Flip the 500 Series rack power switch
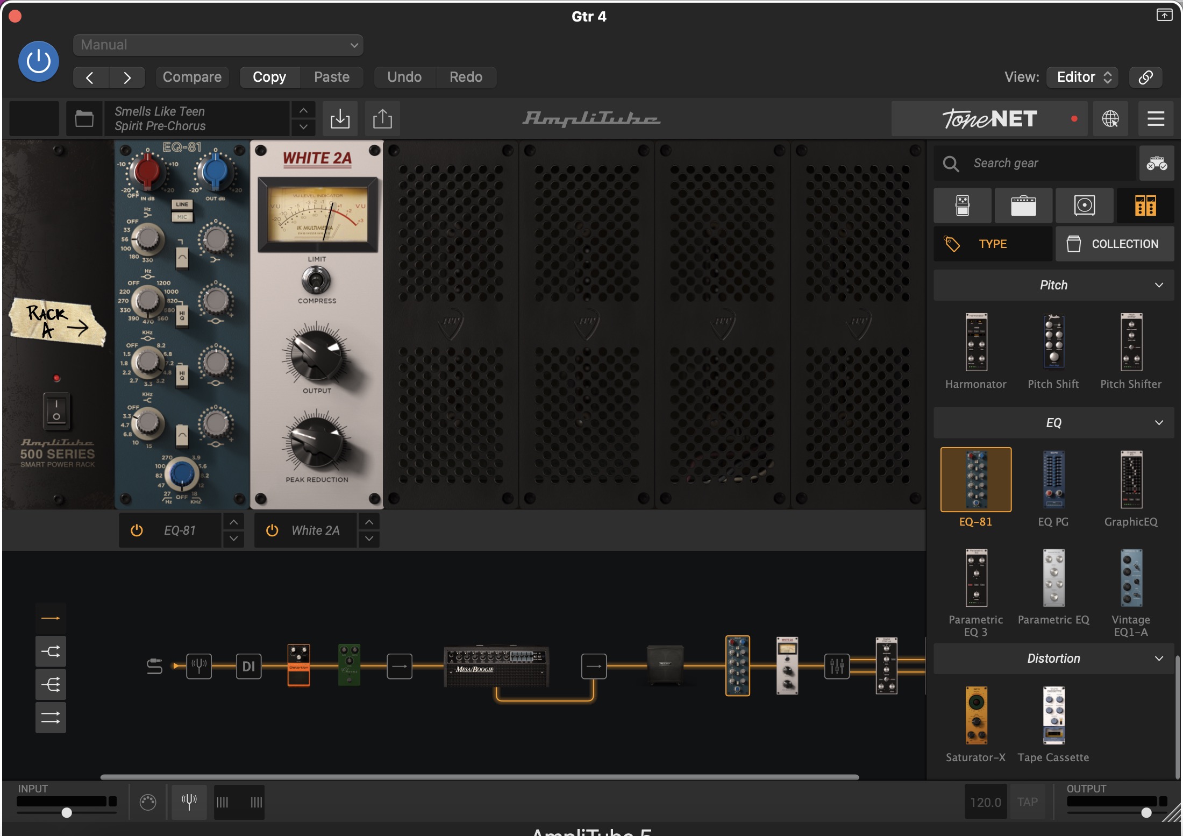The height and width of the screenshot is (836, 1183). pos(56,411)
